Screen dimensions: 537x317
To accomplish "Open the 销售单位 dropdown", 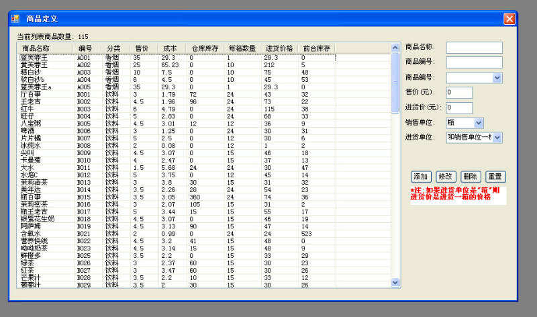I will [x=478, y=123].
